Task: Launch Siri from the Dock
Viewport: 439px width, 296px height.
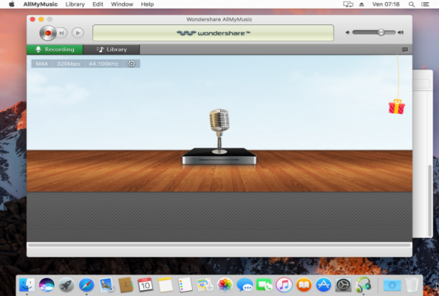Action: [47, 285]
